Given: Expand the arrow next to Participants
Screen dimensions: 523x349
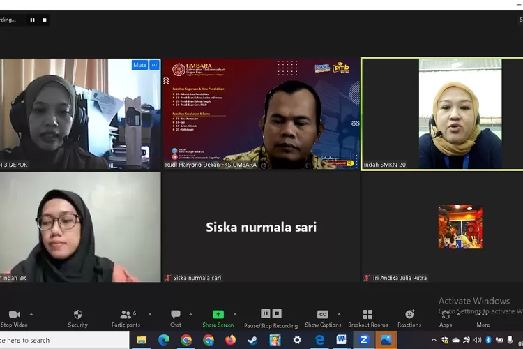Looking at the screenshot, I should pyautogui.click(x=150, y=314).
